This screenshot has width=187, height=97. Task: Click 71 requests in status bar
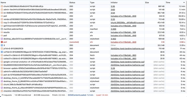[7, 95]
